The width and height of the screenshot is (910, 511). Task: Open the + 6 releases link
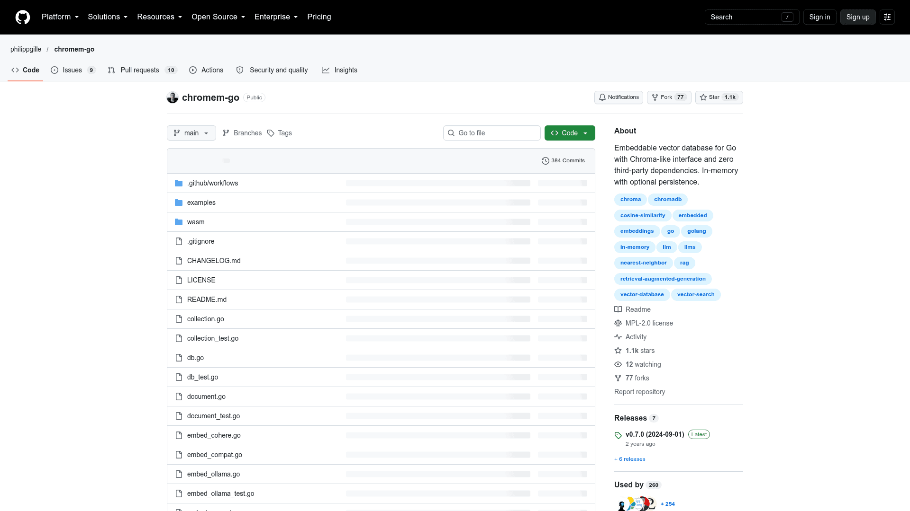point(629,459)
